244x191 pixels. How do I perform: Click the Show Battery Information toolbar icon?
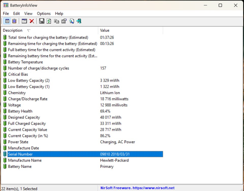tap(7, 21)
